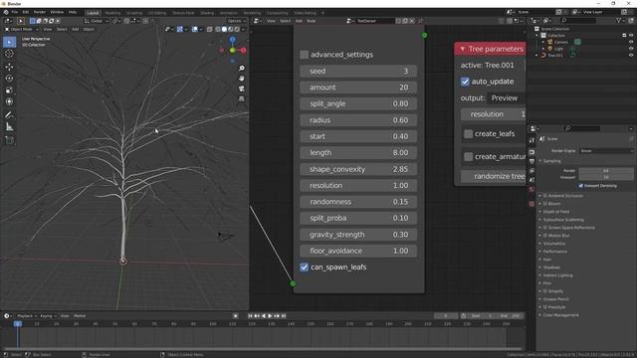The width and height of the screenshot is (637, 358).
Task: Open the Edit menu
Action: point(26,12)
